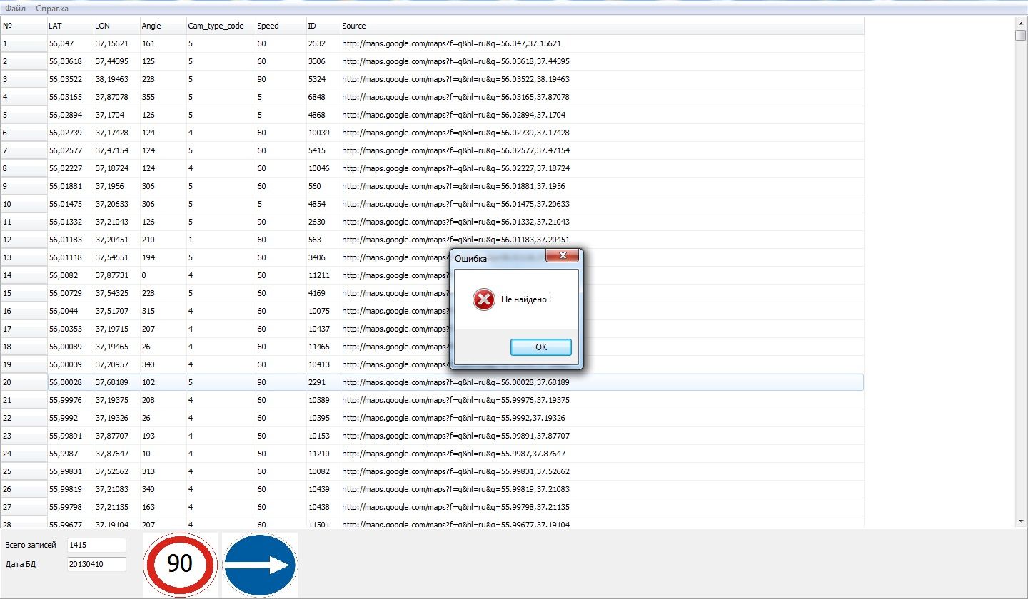Click ID cell 563
Screen dimensions: 1028x599
click(x=323, y=240)
